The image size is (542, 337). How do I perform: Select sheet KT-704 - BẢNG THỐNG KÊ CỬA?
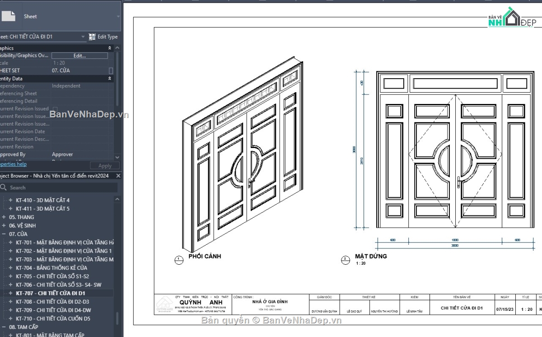tap(51, 268)
